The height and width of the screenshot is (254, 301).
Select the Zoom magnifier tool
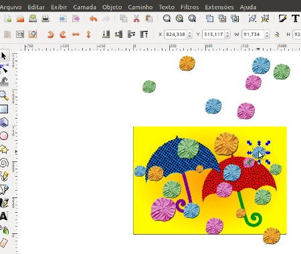click(x=4, y=95)
